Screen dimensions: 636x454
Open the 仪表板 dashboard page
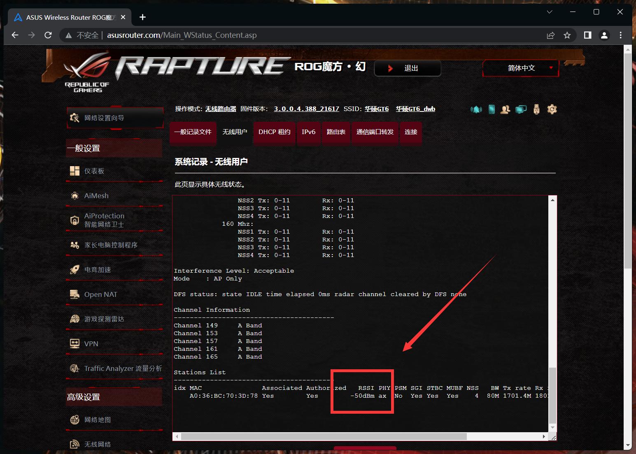point(94,171)
